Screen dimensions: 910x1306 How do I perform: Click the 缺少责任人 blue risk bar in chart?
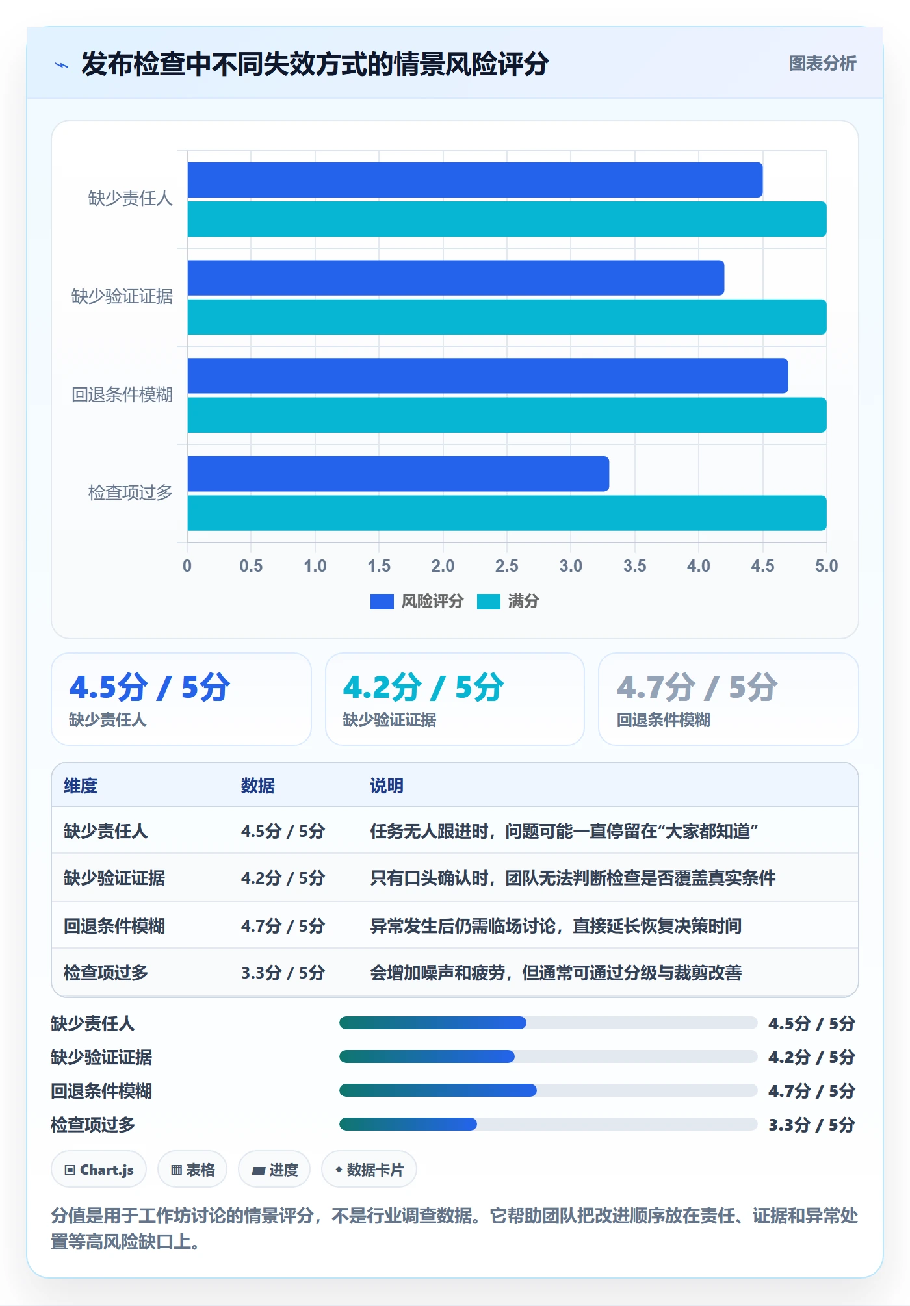(474, 180)
